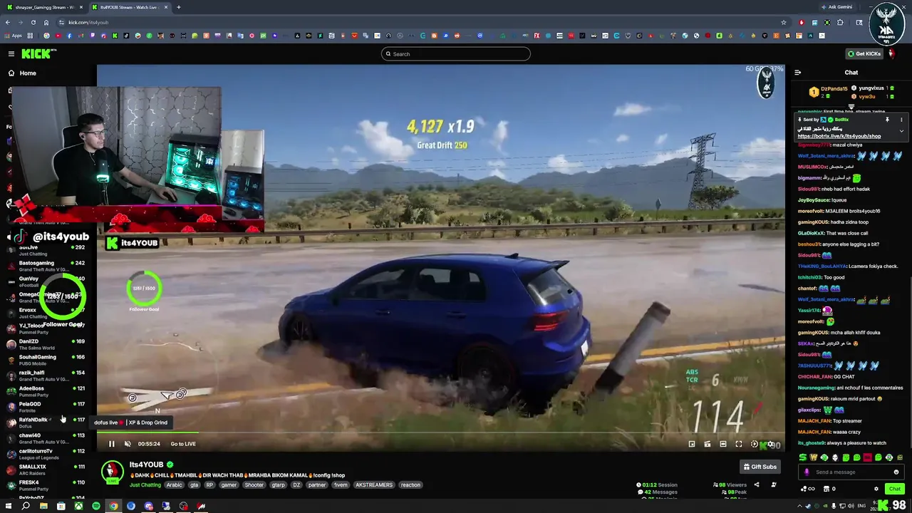The image size is (912, 513).
Task: Click the Gift Subs button
Action: coord(760,467)
